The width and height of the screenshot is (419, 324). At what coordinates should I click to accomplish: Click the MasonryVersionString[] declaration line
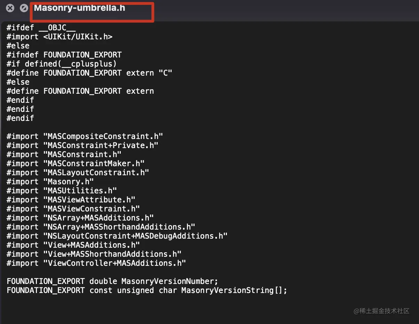147,290
